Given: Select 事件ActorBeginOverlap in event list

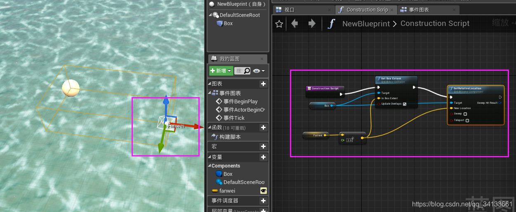Looking at the screenshot, I should (243, 109).
